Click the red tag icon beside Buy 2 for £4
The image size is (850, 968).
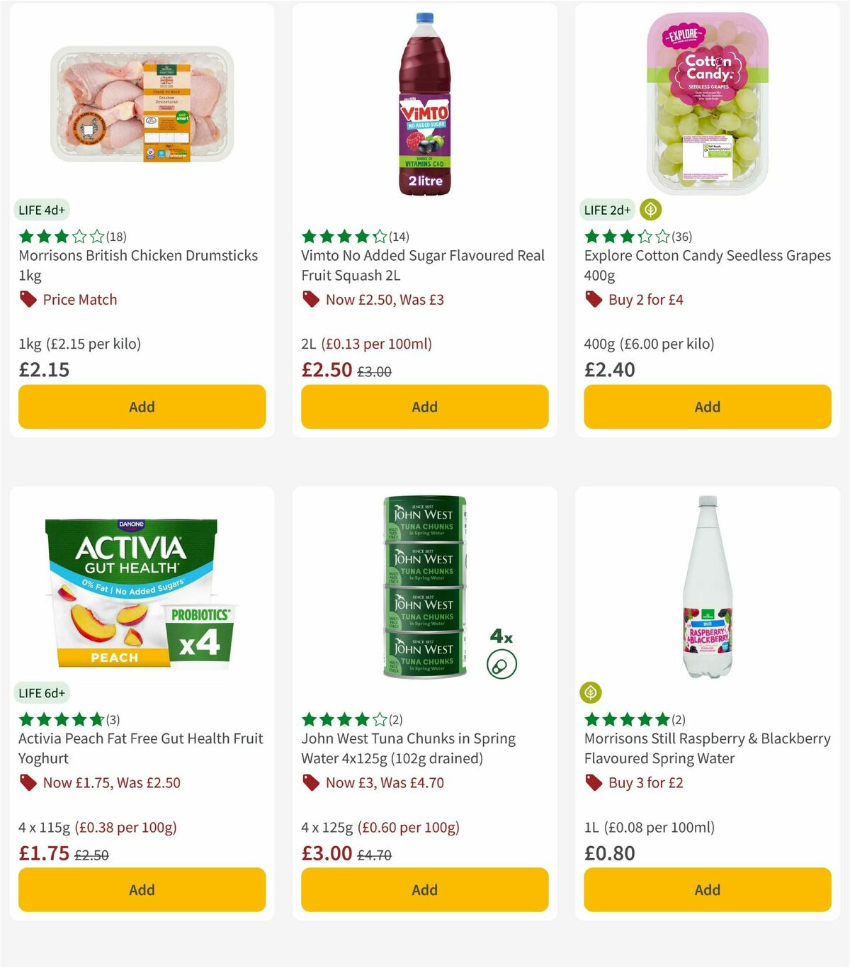[x=594, y=300]
